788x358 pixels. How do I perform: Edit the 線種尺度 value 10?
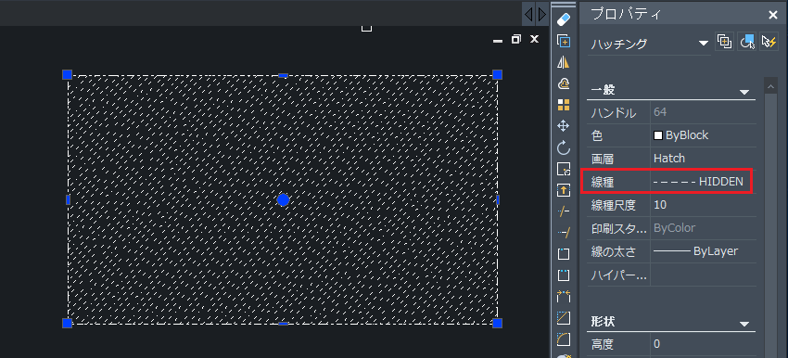703,205
